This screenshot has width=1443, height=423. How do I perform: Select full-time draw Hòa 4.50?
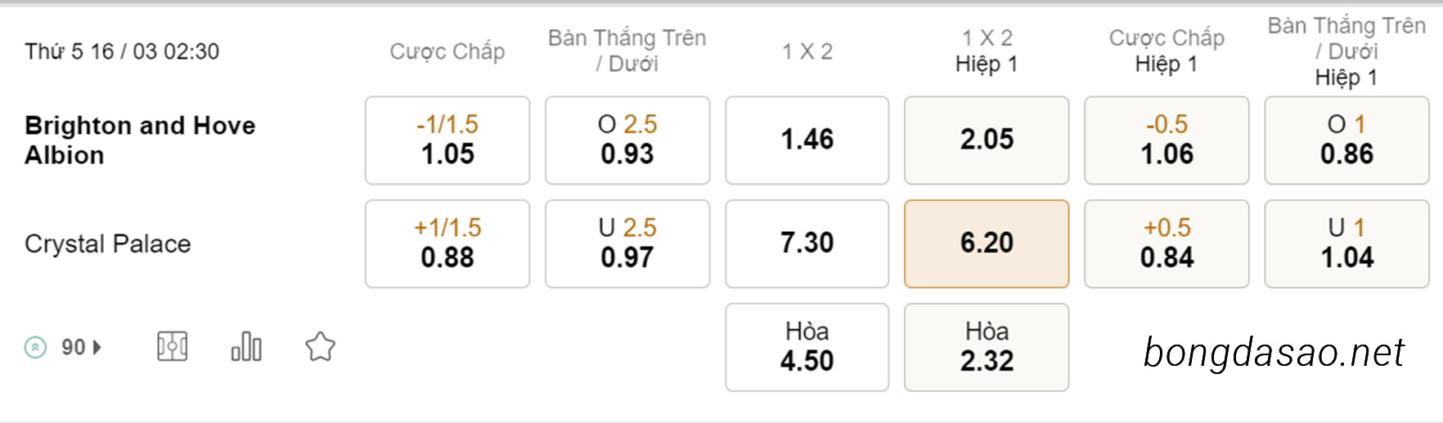[x=807, y=347]
